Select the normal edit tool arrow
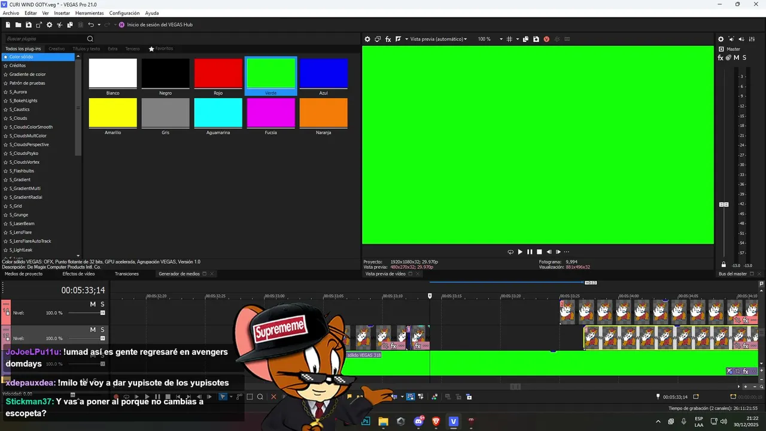 point(223,396)
